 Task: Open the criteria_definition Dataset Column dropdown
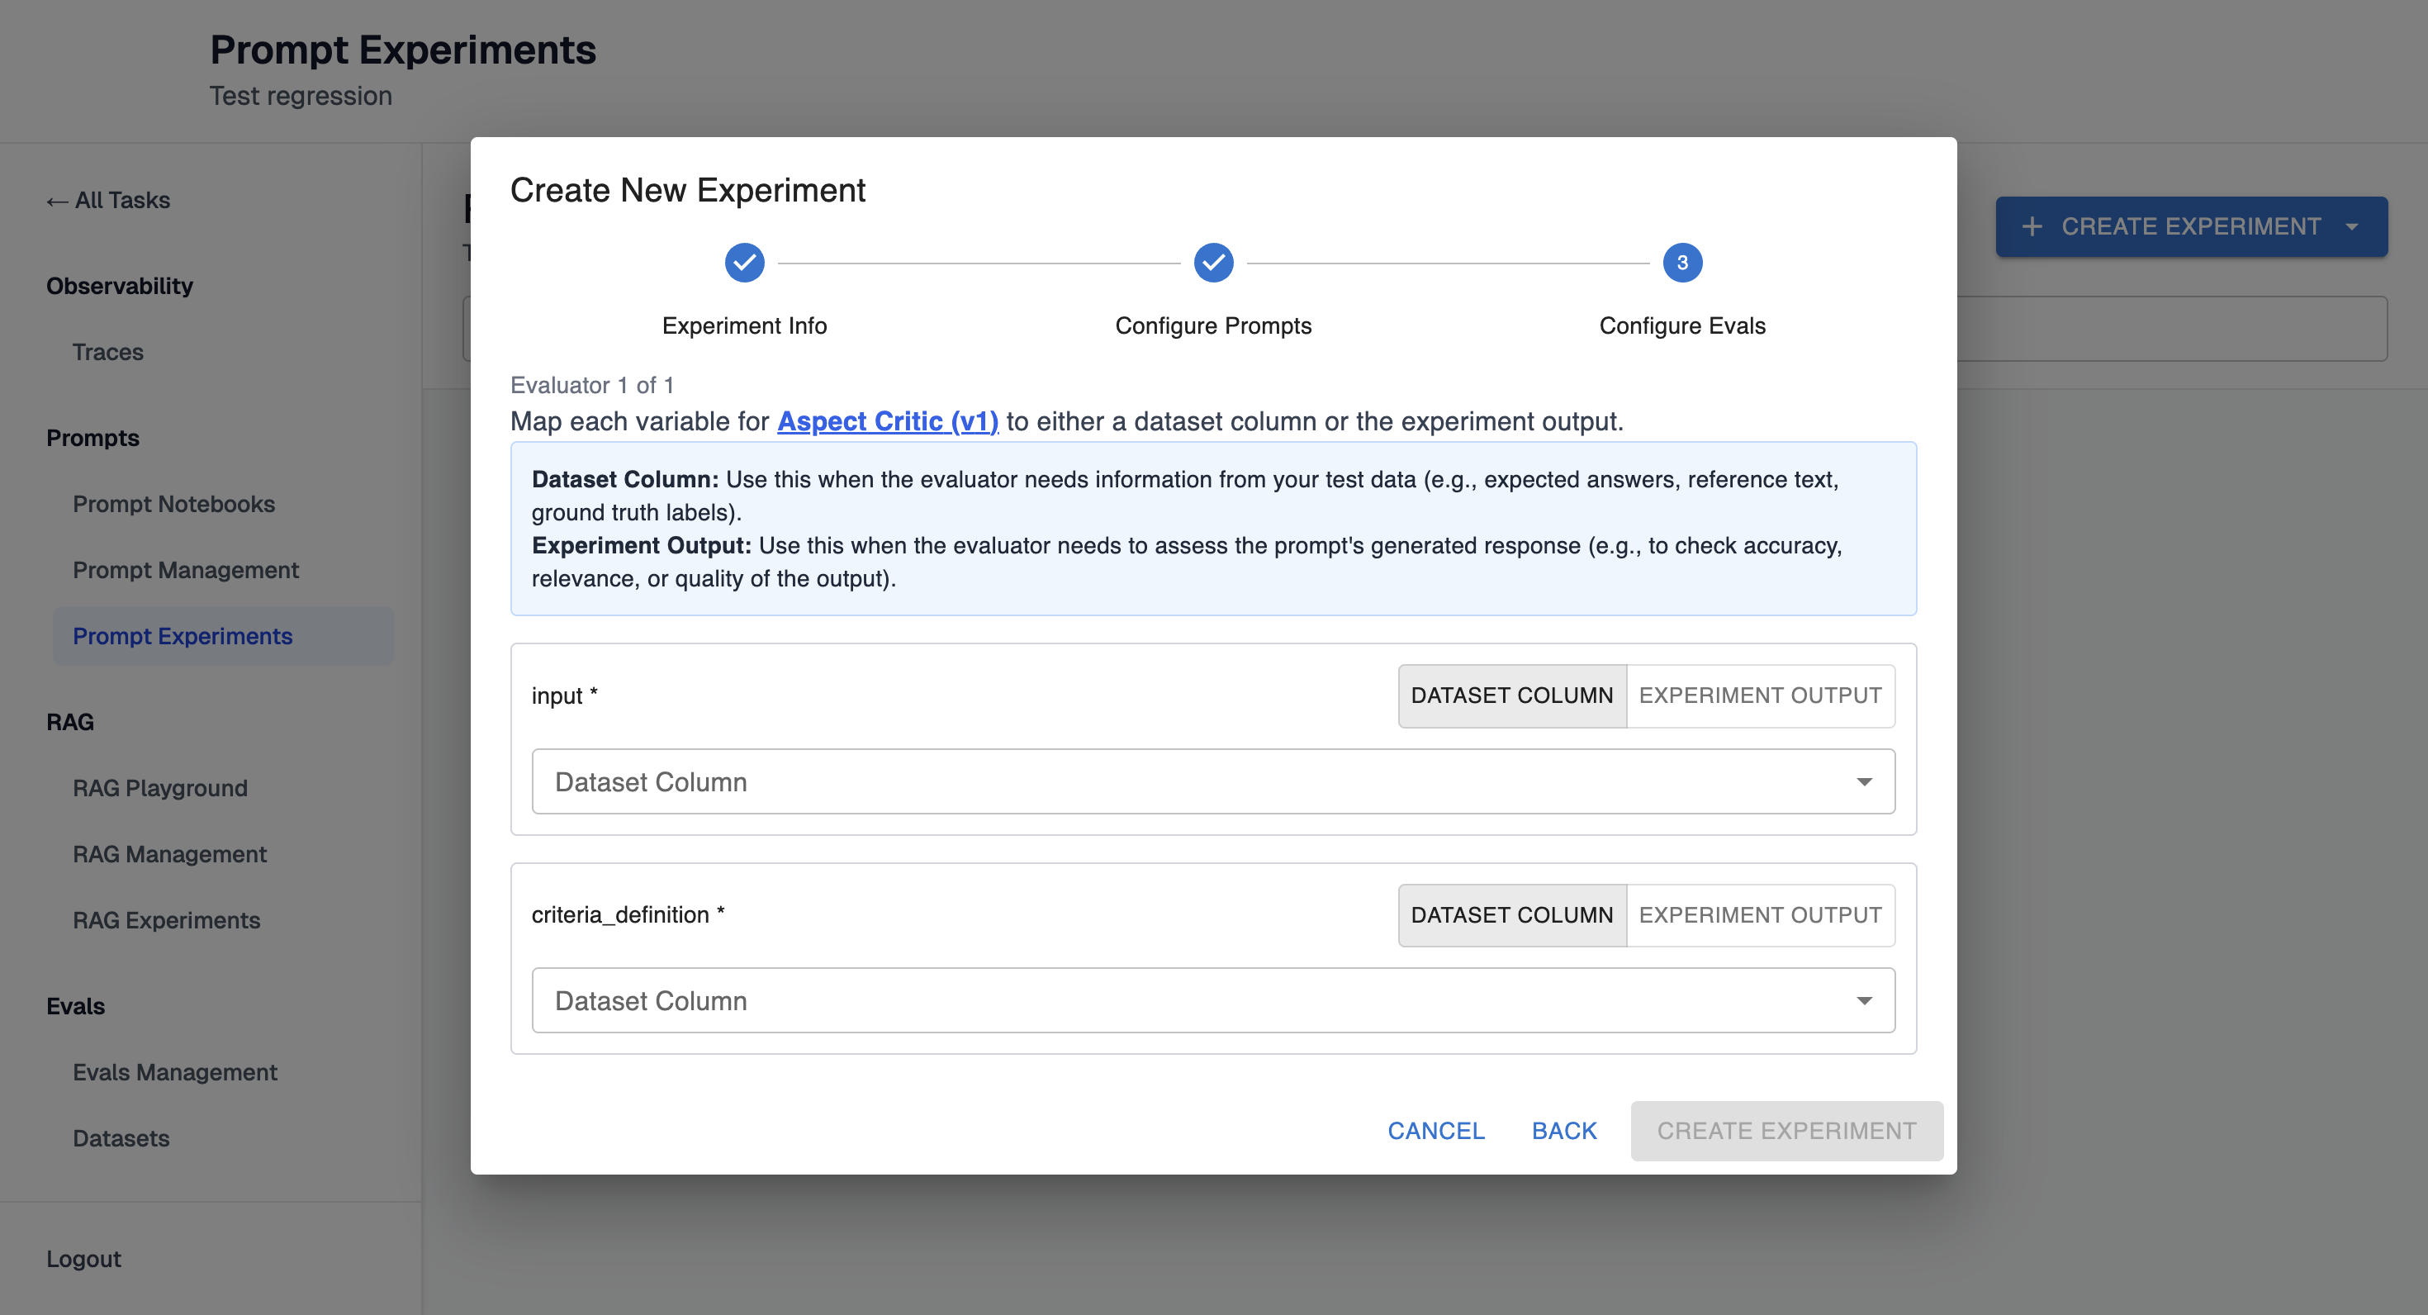[1212, 1000]
